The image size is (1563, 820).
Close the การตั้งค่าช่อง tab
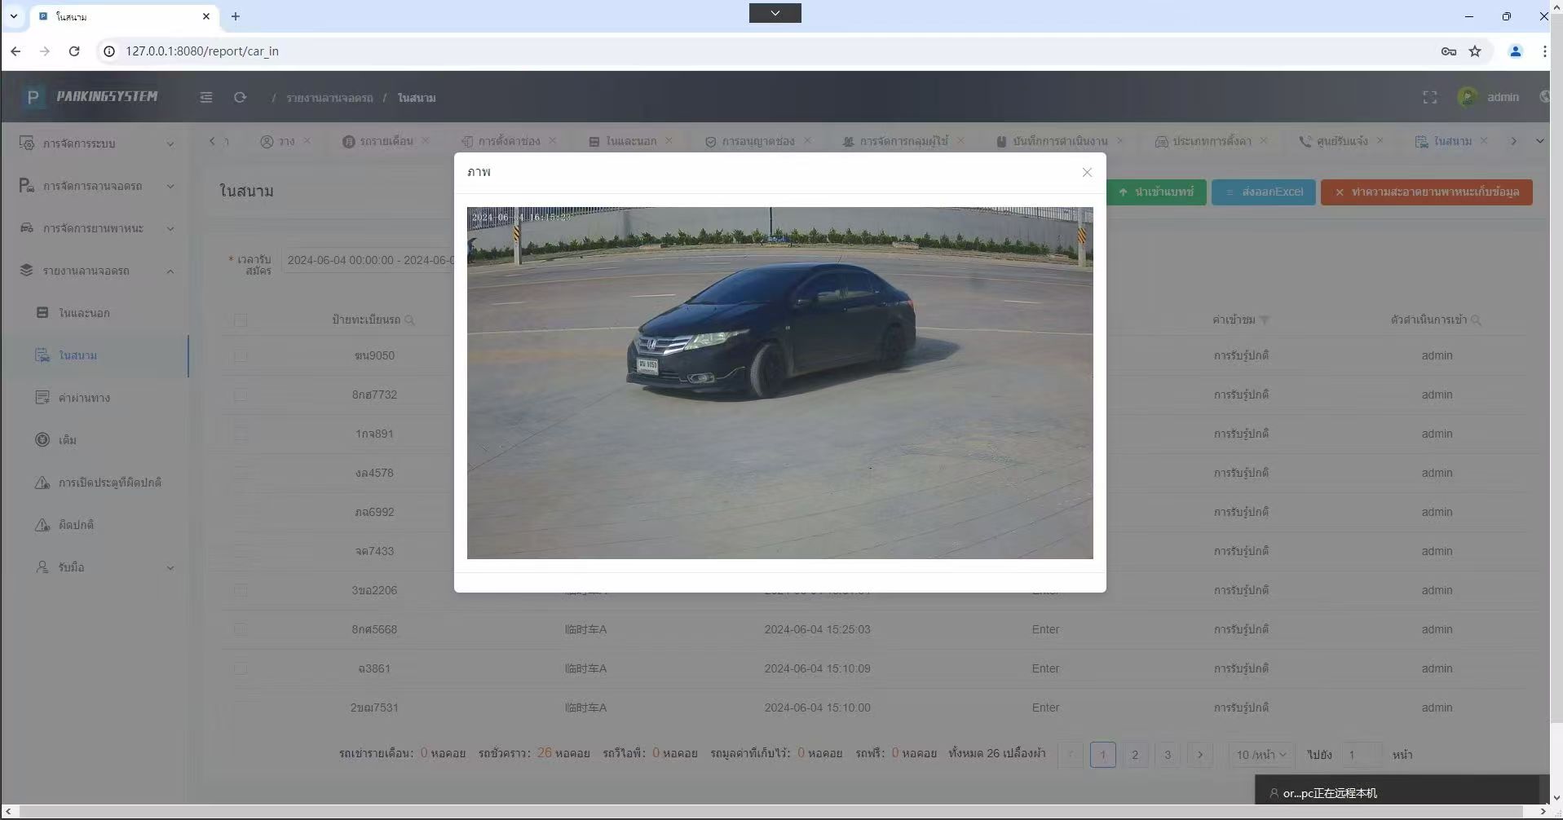(552, 141)
